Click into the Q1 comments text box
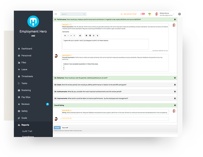Screen dimensions: 203x157 tap(105, 44)
